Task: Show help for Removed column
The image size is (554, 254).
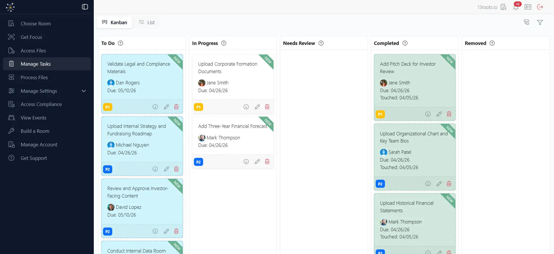Action: tap(492, 43)
